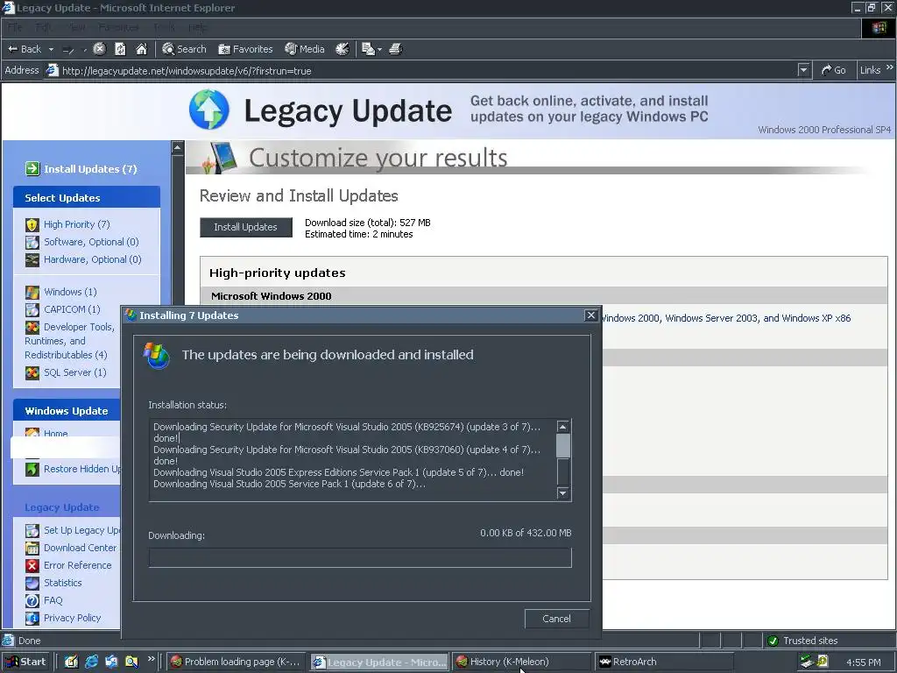Click the Developer Tools category icon

pos(32,328)
